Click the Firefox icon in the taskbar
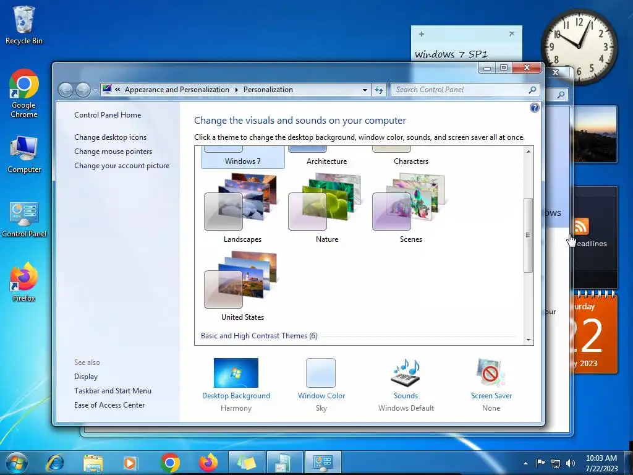The height and width of the screenshot is (475, 633). click(208, 463)
